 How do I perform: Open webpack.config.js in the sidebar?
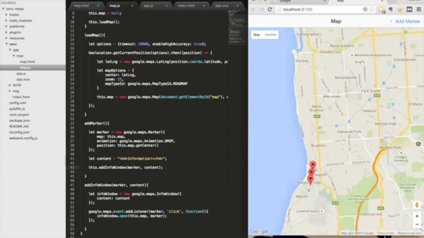click(23, 138)
